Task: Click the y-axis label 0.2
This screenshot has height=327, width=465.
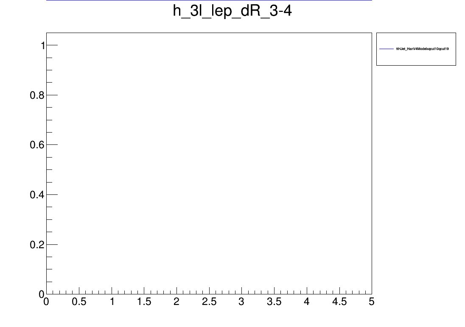Action: point(37,245)
